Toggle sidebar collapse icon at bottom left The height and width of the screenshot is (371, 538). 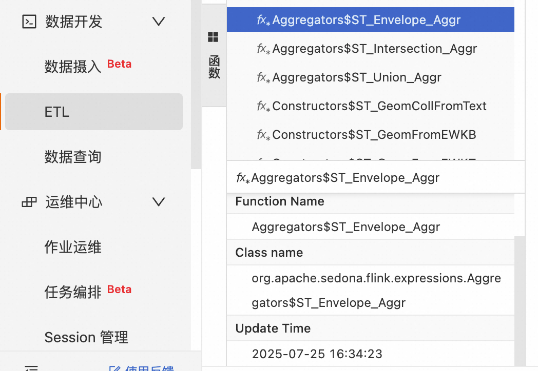(31, 368)
